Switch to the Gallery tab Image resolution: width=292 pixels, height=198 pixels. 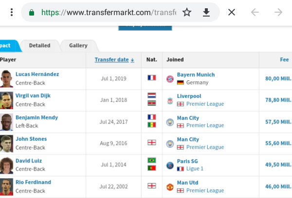(78, 45)
